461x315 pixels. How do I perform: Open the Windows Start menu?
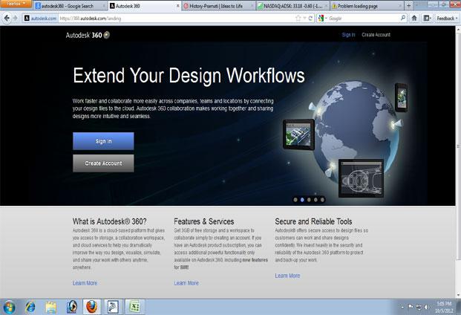click(x=9, y=307)
